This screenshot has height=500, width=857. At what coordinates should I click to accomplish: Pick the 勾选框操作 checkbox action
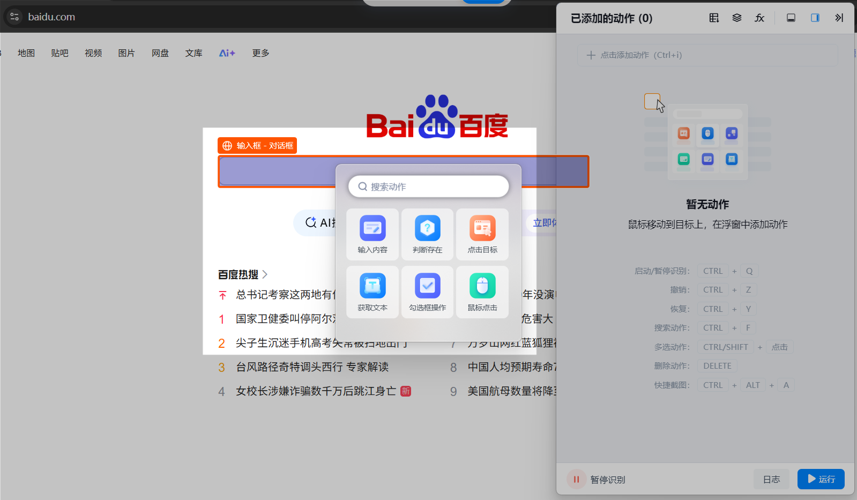point(427,292)
